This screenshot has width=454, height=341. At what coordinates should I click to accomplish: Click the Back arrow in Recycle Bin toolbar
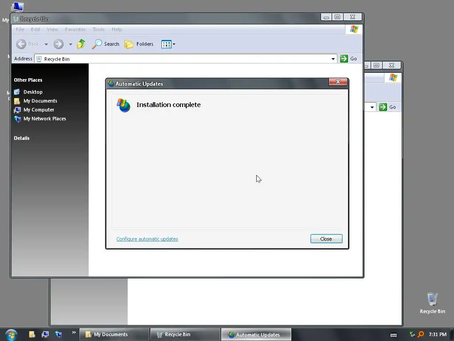pyautogui.click(x=21, y=44)
